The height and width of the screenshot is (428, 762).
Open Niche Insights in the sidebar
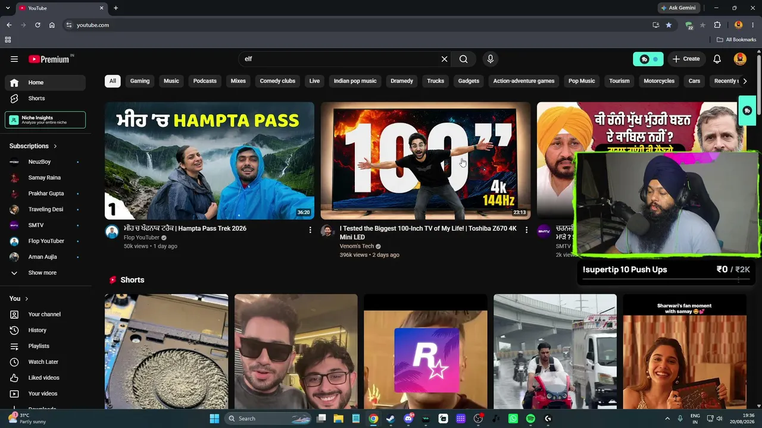pyautogui.click(x=45, y=120)
